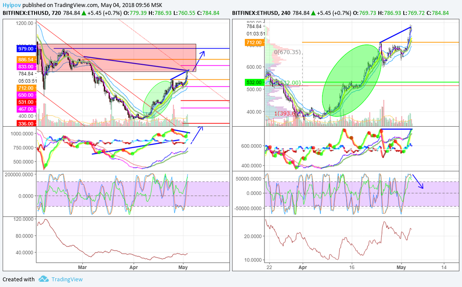Click the 50000.0000 oscillator axis value
The image size is (462, 287).
tap(248, 179)
